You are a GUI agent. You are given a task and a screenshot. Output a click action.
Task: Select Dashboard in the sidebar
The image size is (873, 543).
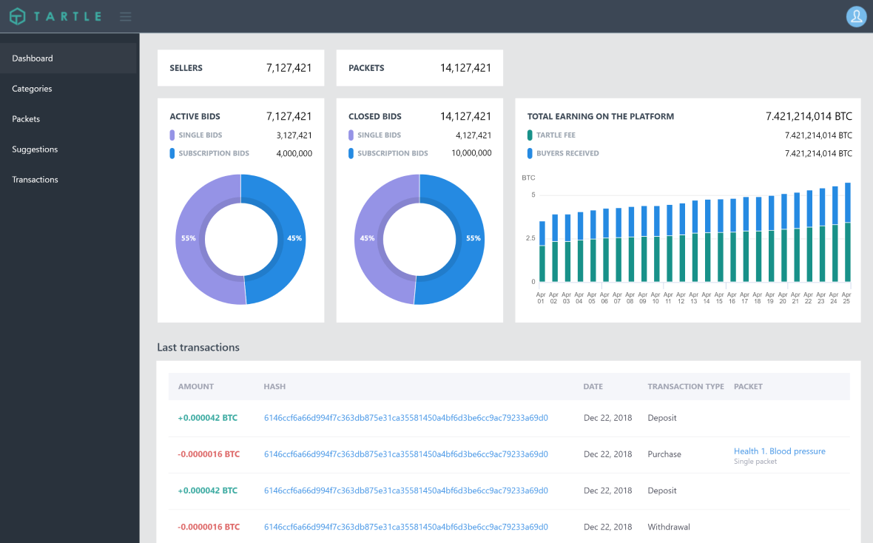tap(33, 58)
